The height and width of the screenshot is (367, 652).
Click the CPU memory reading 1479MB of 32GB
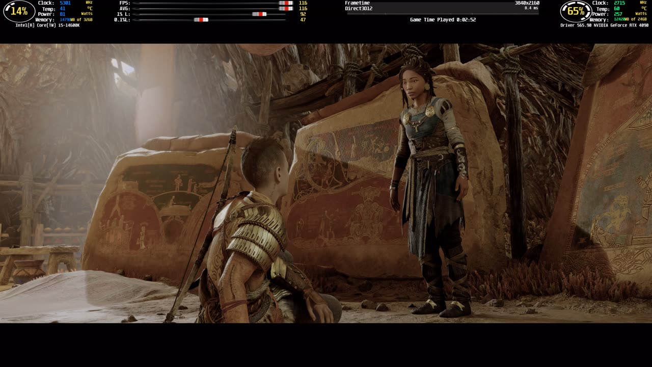[76, 20]
